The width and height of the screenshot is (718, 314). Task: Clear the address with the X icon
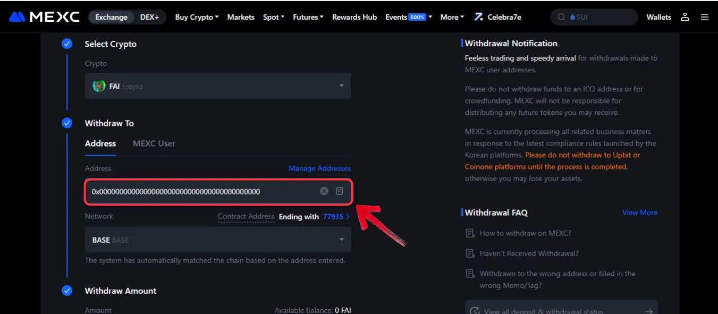pyautogui.click(x=324, y=191)
